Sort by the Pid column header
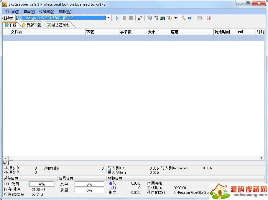The height and width of the screenshot is (200, 268). click(246, 32)
